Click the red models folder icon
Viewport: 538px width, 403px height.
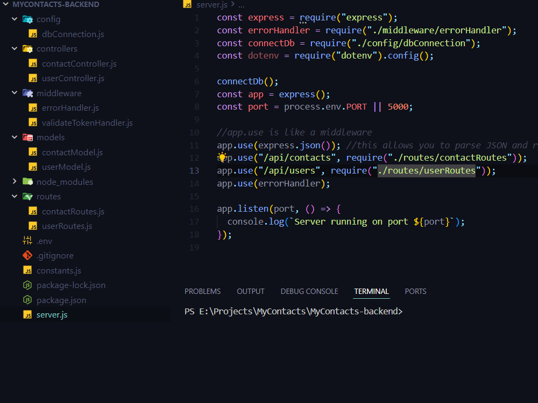(28, 138)
